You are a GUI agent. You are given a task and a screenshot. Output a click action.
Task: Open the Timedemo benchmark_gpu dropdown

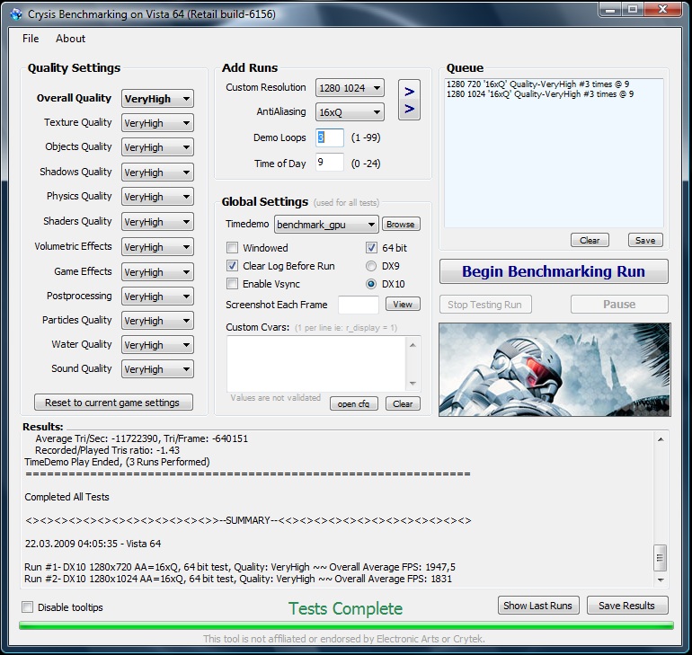tap(326, 225)
